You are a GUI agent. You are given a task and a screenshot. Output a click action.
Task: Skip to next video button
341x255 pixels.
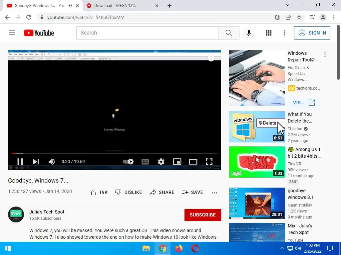click(36, 162)
